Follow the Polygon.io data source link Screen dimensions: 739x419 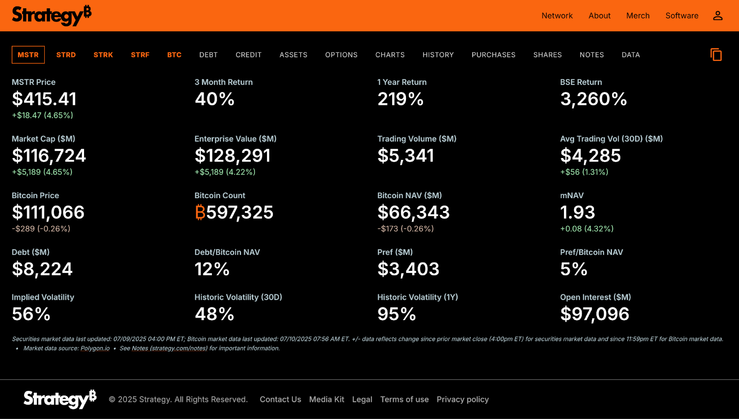(95, 348)
